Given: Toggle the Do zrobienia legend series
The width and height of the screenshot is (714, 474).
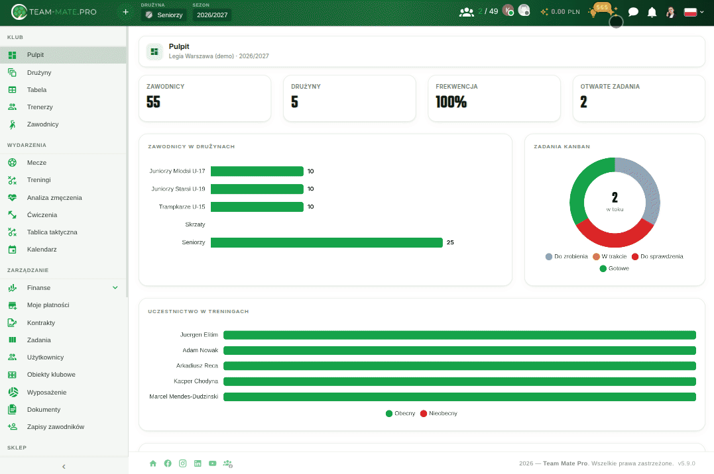Looking at the screenshot, I should [x=566, y=257].
